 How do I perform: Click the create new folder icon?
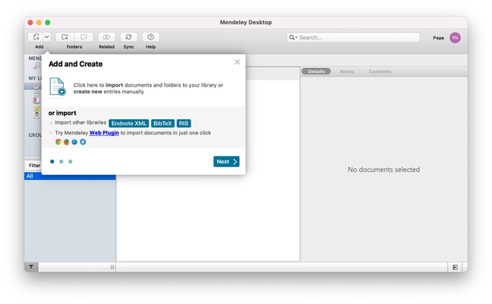(65, 37)
